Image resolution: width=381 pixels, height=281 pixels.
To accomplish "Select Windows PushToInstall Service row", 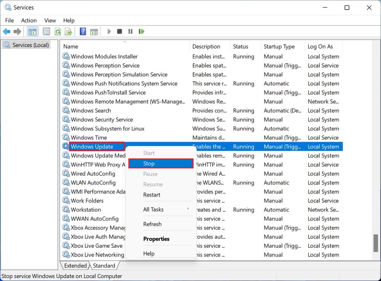I will pos(202,92).
